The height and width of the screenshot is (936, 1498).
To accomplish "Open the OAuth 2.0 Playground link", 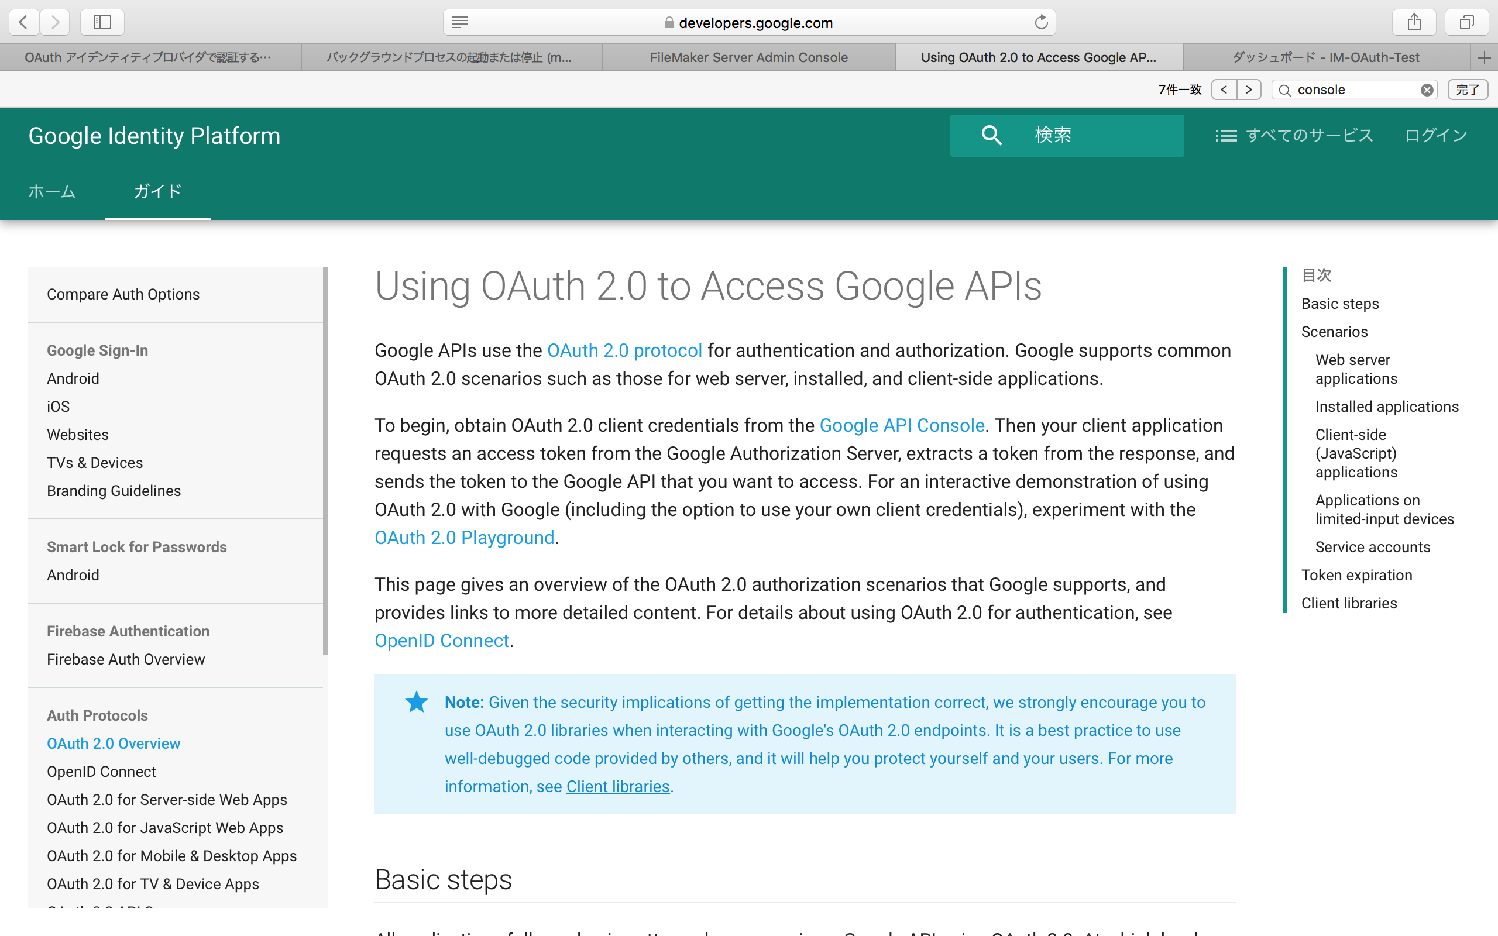I will [x=464, y=538].
